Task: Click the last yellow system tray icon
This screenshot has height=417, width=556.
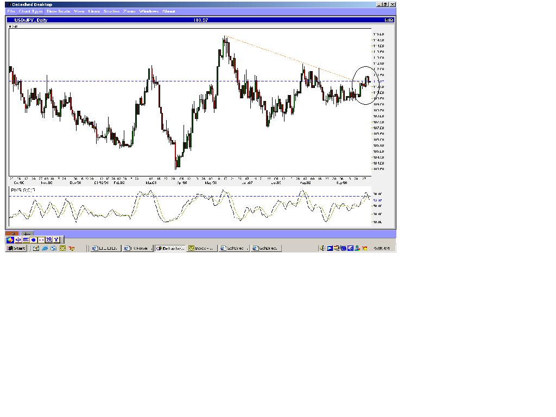Action: (x=364, y=248)
